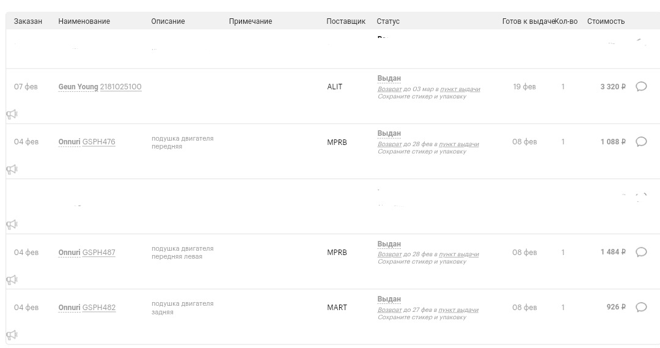Open the Onnuri GSPH476 part link
Viewport: 660px width, 348px height.
[98, 142]
